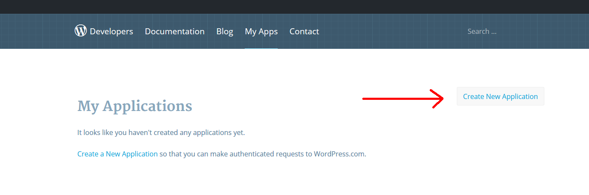The height and width of the screenshot is (195, 589).
Task: Go to the Blog page
Action: click(225, 31)
